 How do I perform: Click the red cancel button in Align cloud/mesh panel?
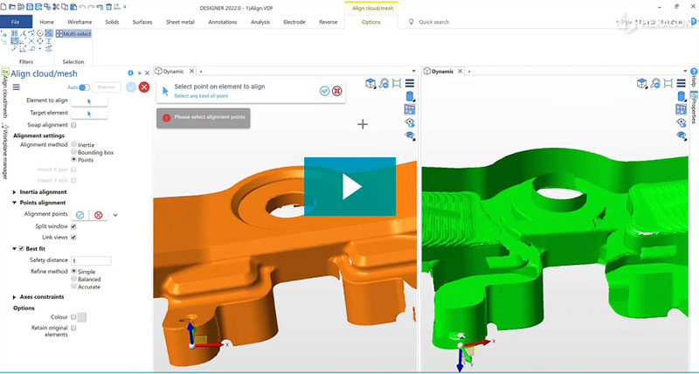(x=144, y=87)
